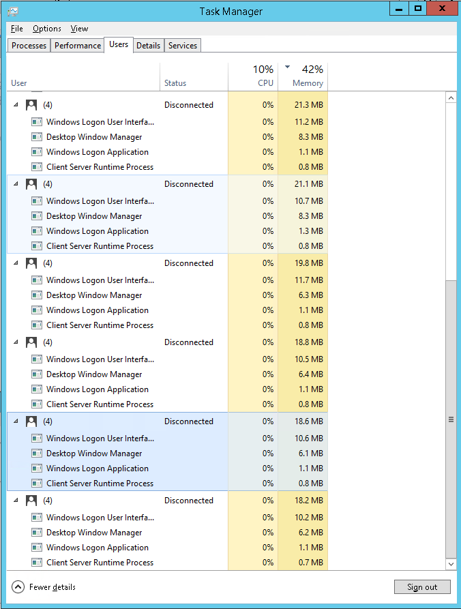Click Desktop Window Manager icon in 6.2 MB row
Image resolution: width=461 pixels, height=609 pixels.
coord(37,533)
